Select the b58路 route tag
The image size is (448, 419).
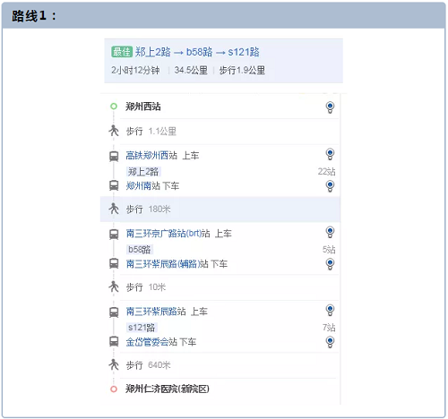tap(140, 250)
